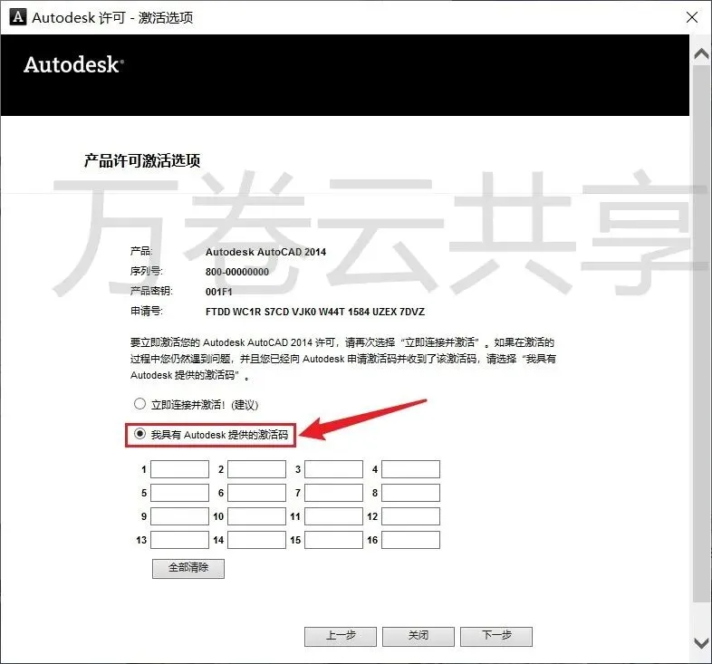Click activation code field 13

pos(180,540)
